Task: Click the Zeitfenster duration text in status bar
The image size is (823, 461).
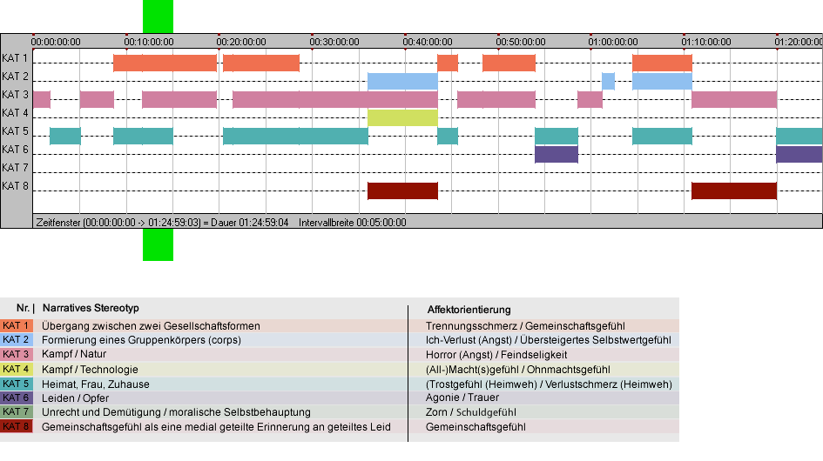Action: [162, 223]
